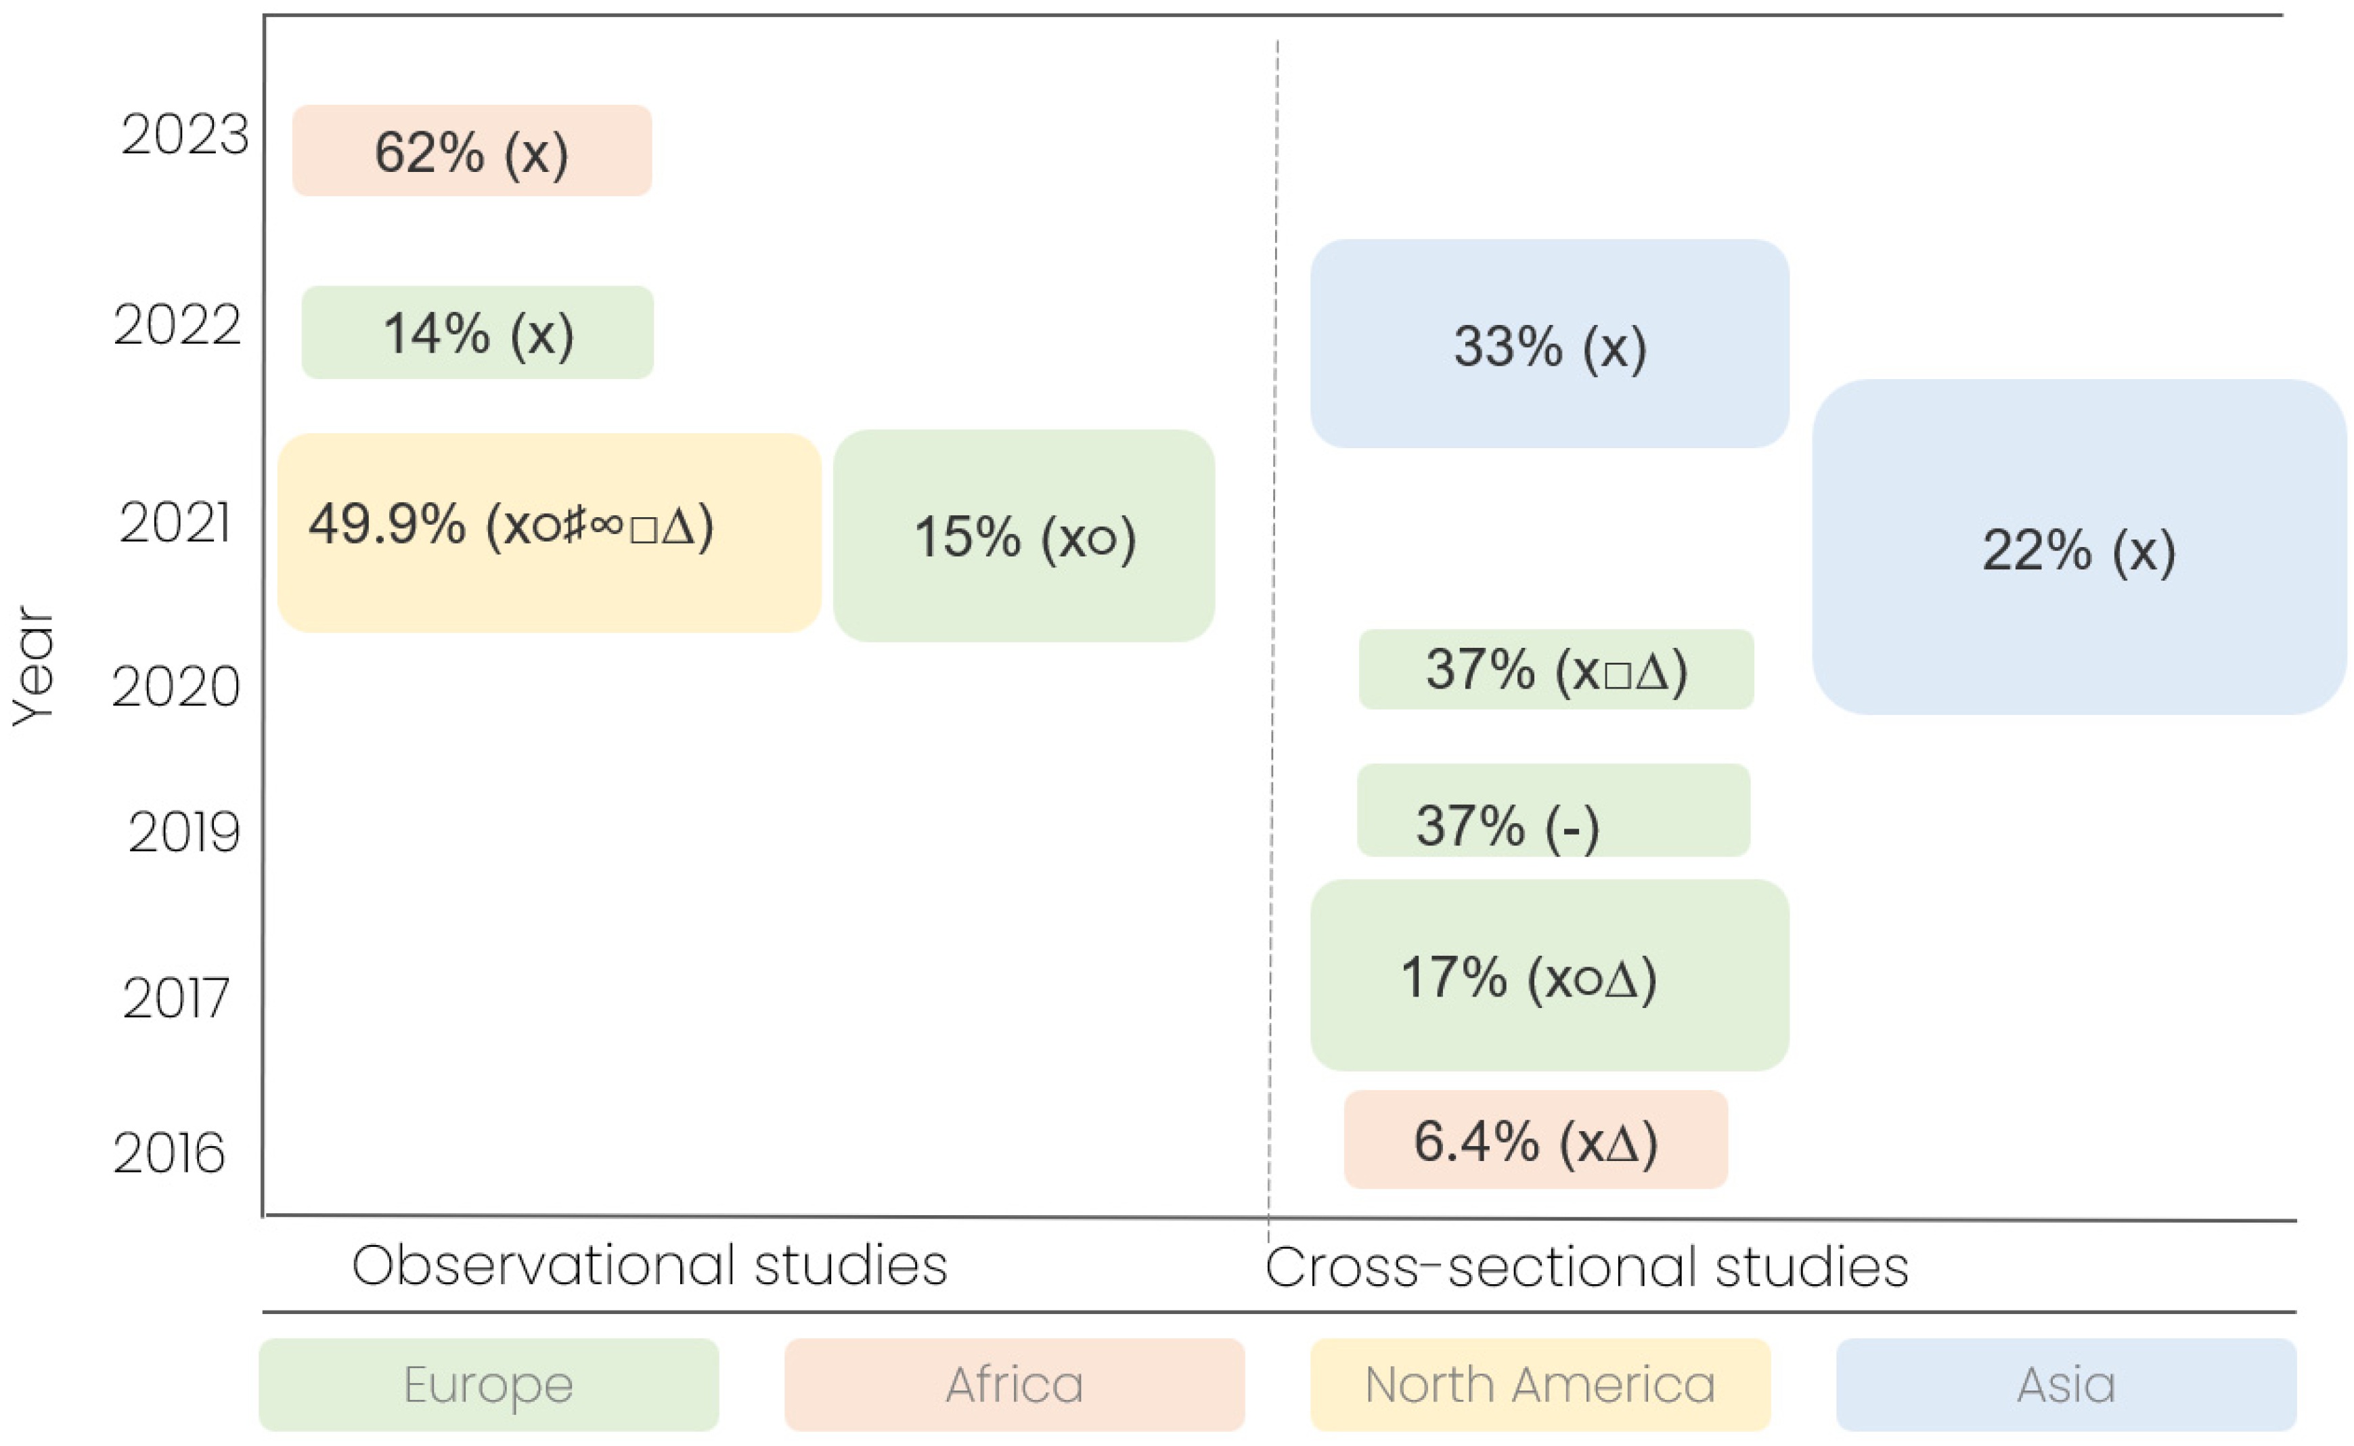This screenshot has height=1446, width=2354.
Task: Select the North America legend box
Action: click(1539, 1384)
